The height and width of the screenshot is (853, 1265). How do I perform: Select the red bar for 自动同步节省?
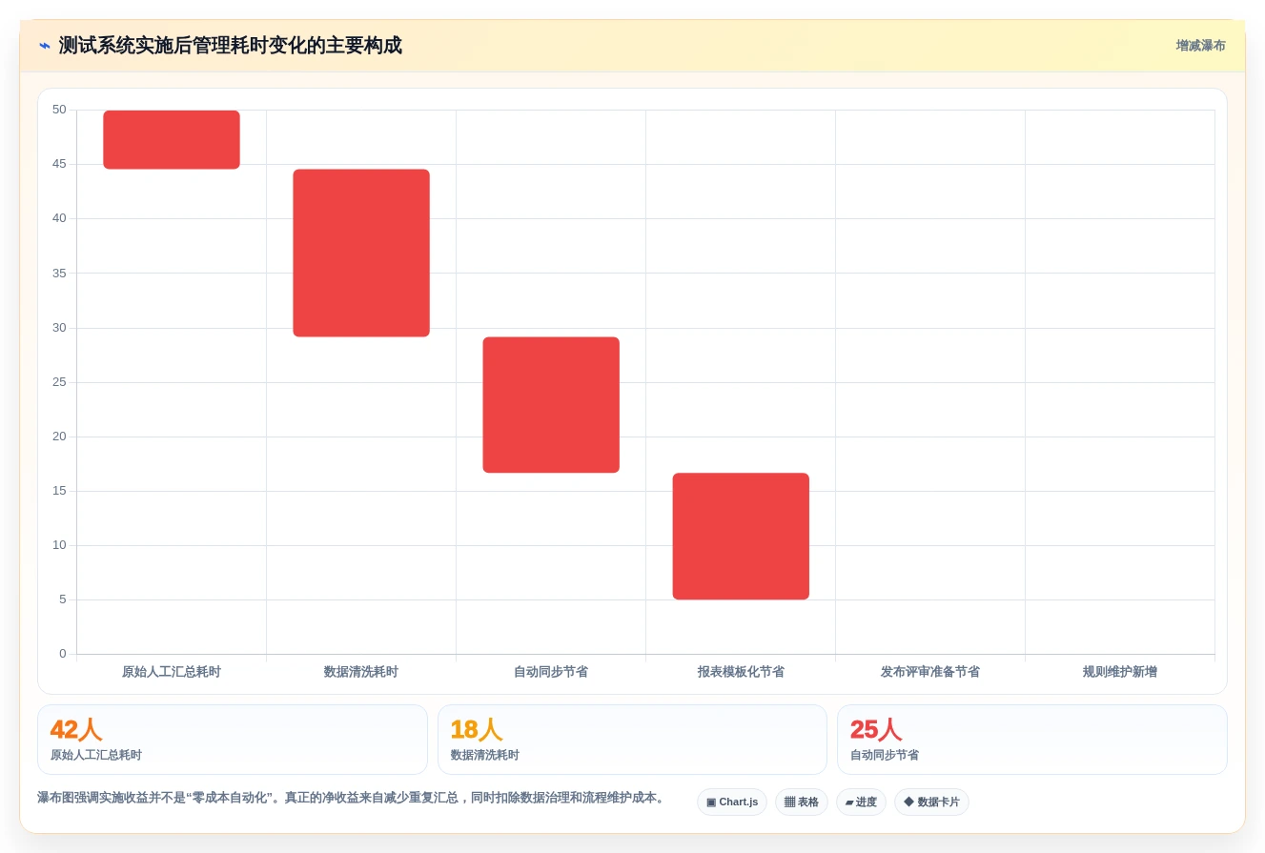click(551, 404)
